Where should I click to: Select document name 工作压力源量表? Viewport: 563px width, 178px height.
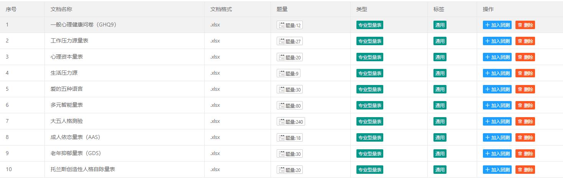(69, 41)
